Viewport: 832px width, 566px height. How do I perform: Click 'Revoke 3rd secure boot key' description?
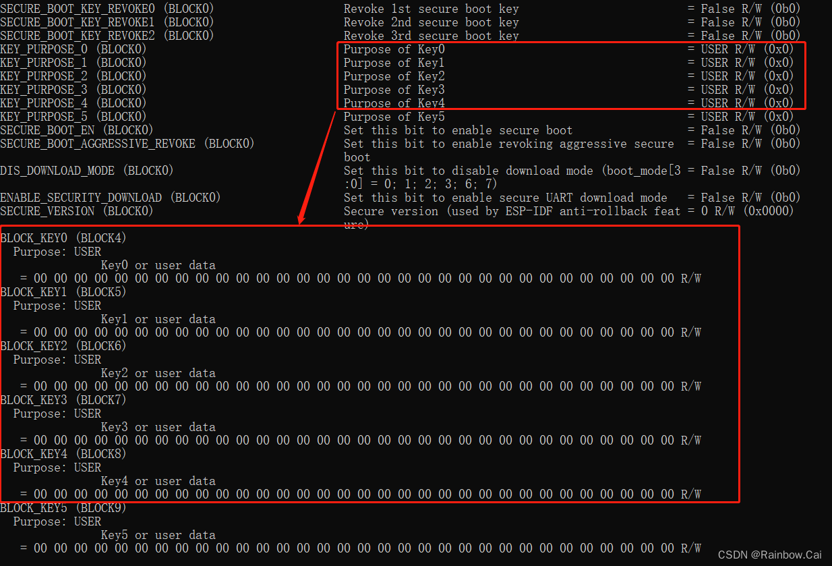point(432,36)
